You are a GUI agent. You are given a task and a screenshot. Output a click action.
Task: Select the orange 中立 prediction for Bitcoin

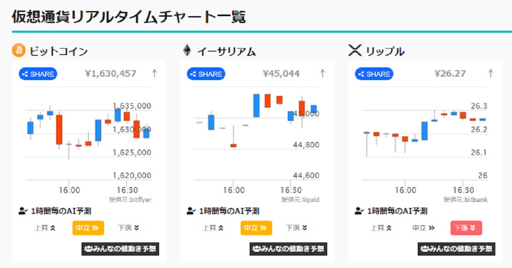[x=88, y=228]
